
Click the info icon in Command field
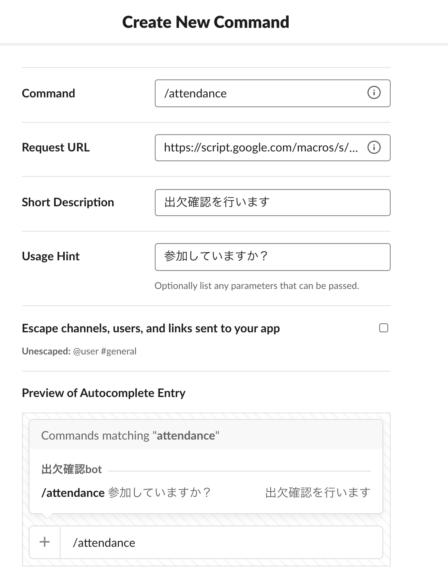pyautogui.click(x=374, y=93)
